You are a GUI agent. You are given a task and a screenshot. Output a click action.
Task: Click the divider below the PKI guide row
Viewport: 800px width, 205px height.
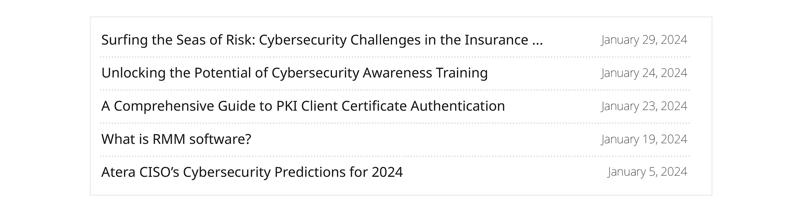(x=395, y=123)
